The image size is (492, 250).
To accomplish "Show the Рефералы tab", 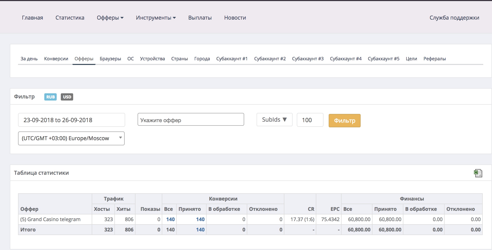I will point(434,59).
